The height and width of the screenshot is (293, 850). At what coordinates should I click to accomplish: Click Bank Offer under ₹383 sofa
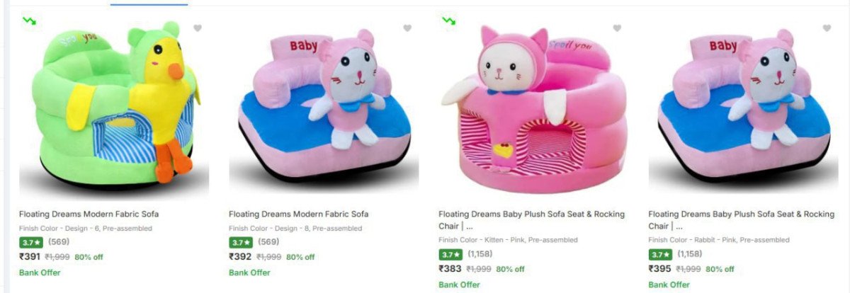459,285
